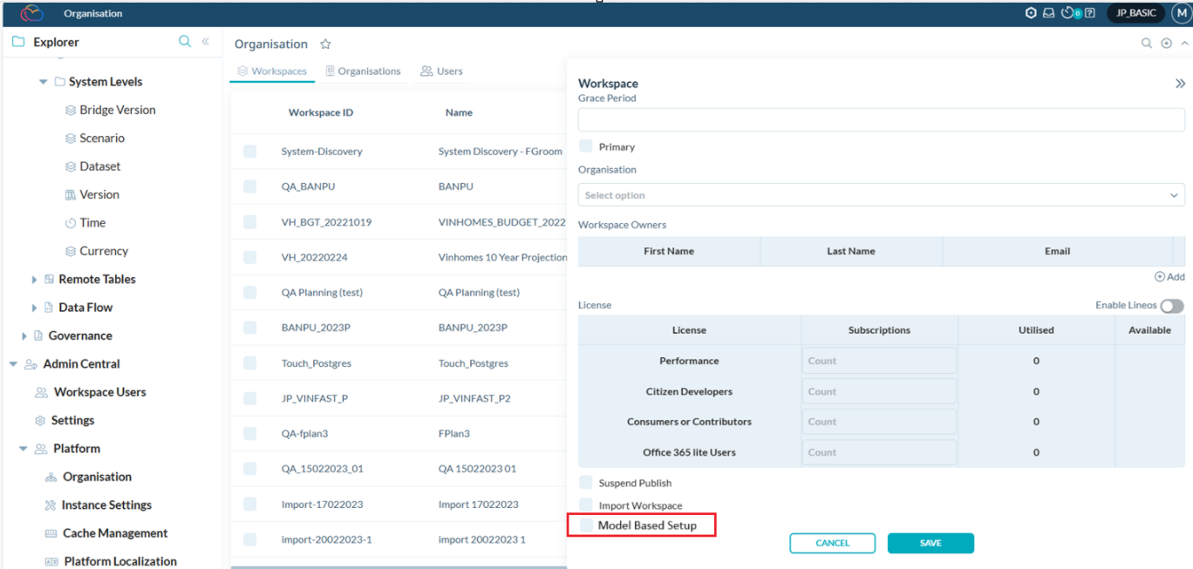Open the inbox icon in top bar
The width and height of the screenshot is (1193, 569).
(1049, 13)
